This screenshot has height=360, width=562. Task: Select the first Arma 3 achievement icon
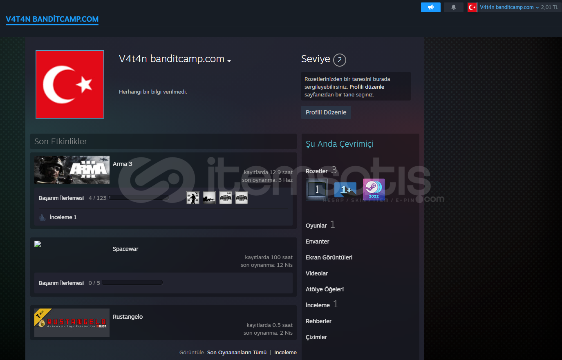tap(193, 198)
